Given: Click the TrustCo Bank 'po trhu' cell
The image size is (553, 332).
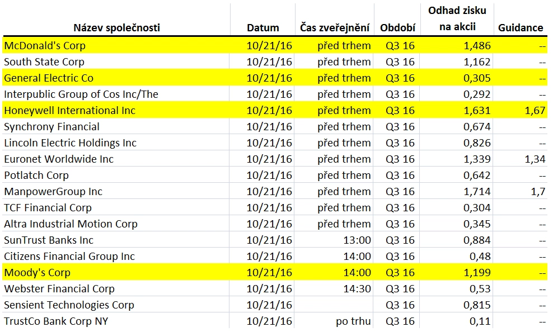Looking at the screenshot, I should pyautogui.click(x=352, y=321).
